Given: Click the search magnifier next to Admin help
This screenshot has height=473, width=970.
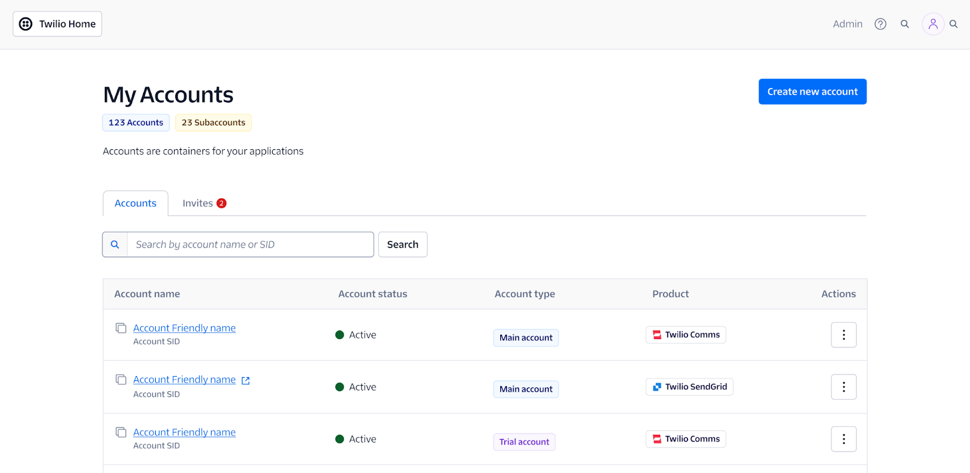Looking at the screenshot, I should [x=905, y=24].
